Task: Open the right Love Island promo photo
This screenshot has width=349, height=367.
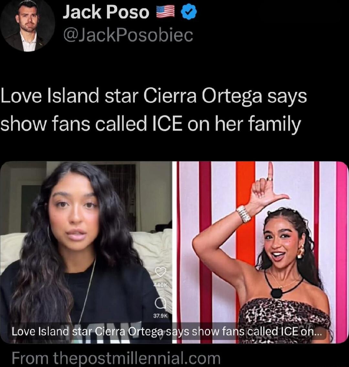Action: click(260, 252)
